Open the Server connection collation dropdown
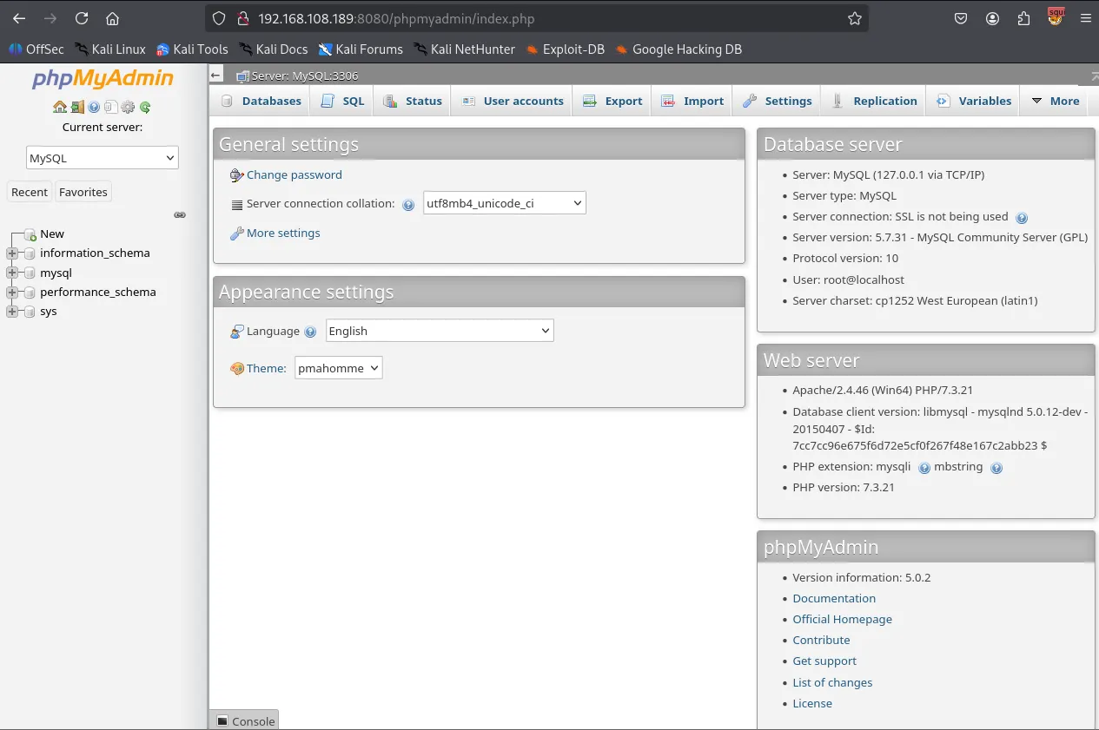 pos(504,203)
